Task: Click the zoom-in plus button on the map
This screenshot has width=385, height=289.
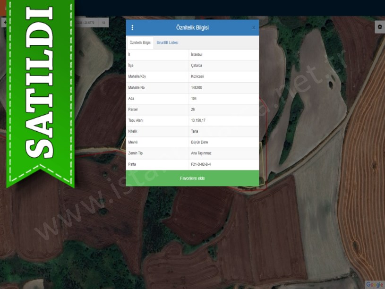Action: (x=4, y=22)
